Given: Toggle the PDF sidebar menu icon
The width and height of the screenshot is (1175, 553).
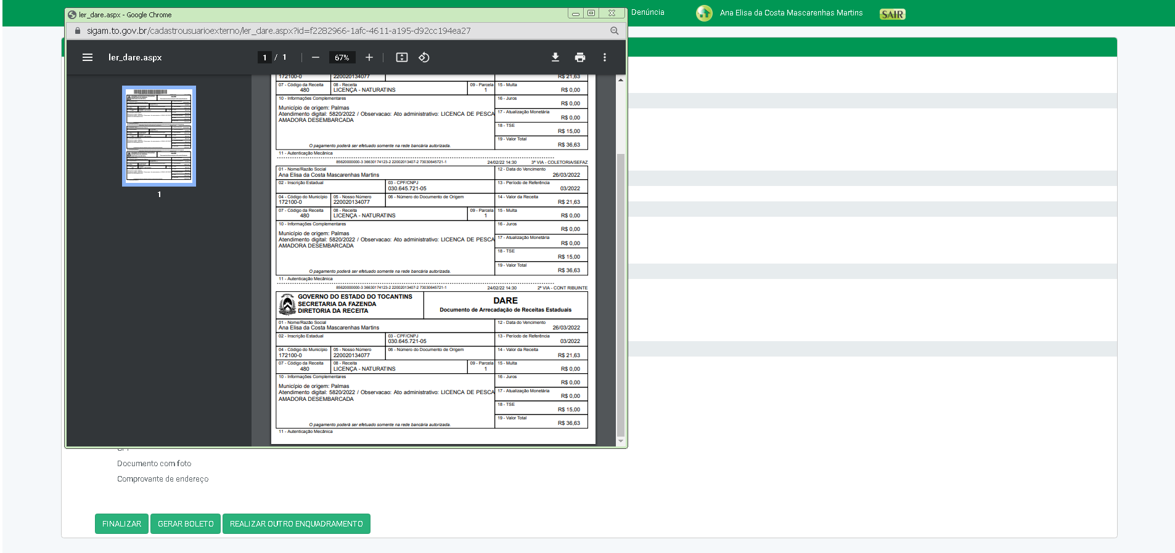Looking at the screenshot, I should (x=88, y=57).
